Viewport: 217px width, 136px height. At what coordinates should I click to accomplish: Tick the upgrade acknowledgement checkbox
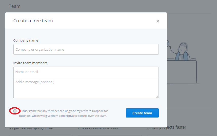(x=15, y=111)
